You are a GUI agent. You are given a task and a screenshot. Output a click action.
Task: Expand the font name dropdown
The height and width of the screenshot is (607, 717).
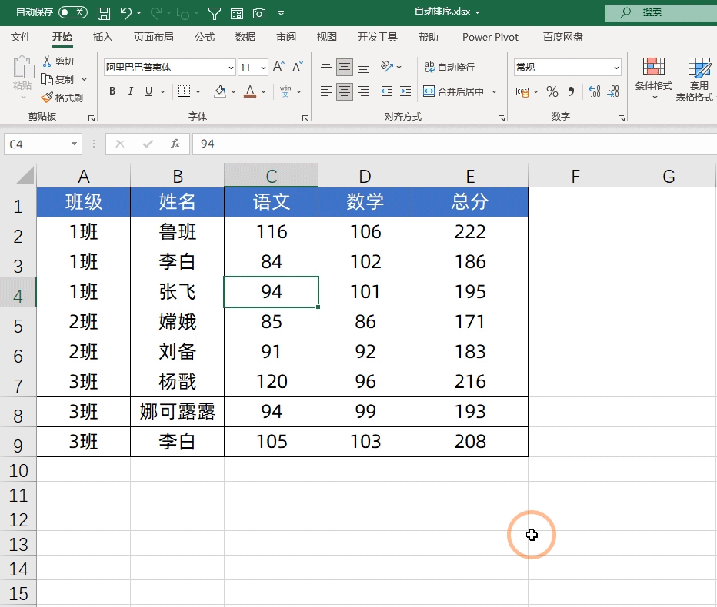[229, 68]
